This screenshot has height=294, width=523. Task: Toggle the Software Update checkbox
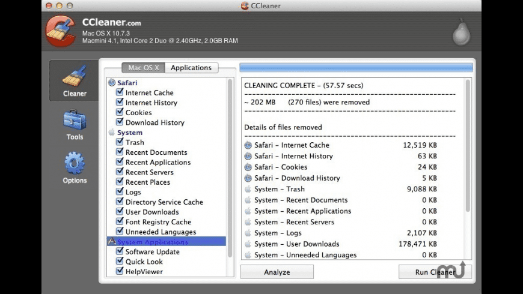(120, 251)
